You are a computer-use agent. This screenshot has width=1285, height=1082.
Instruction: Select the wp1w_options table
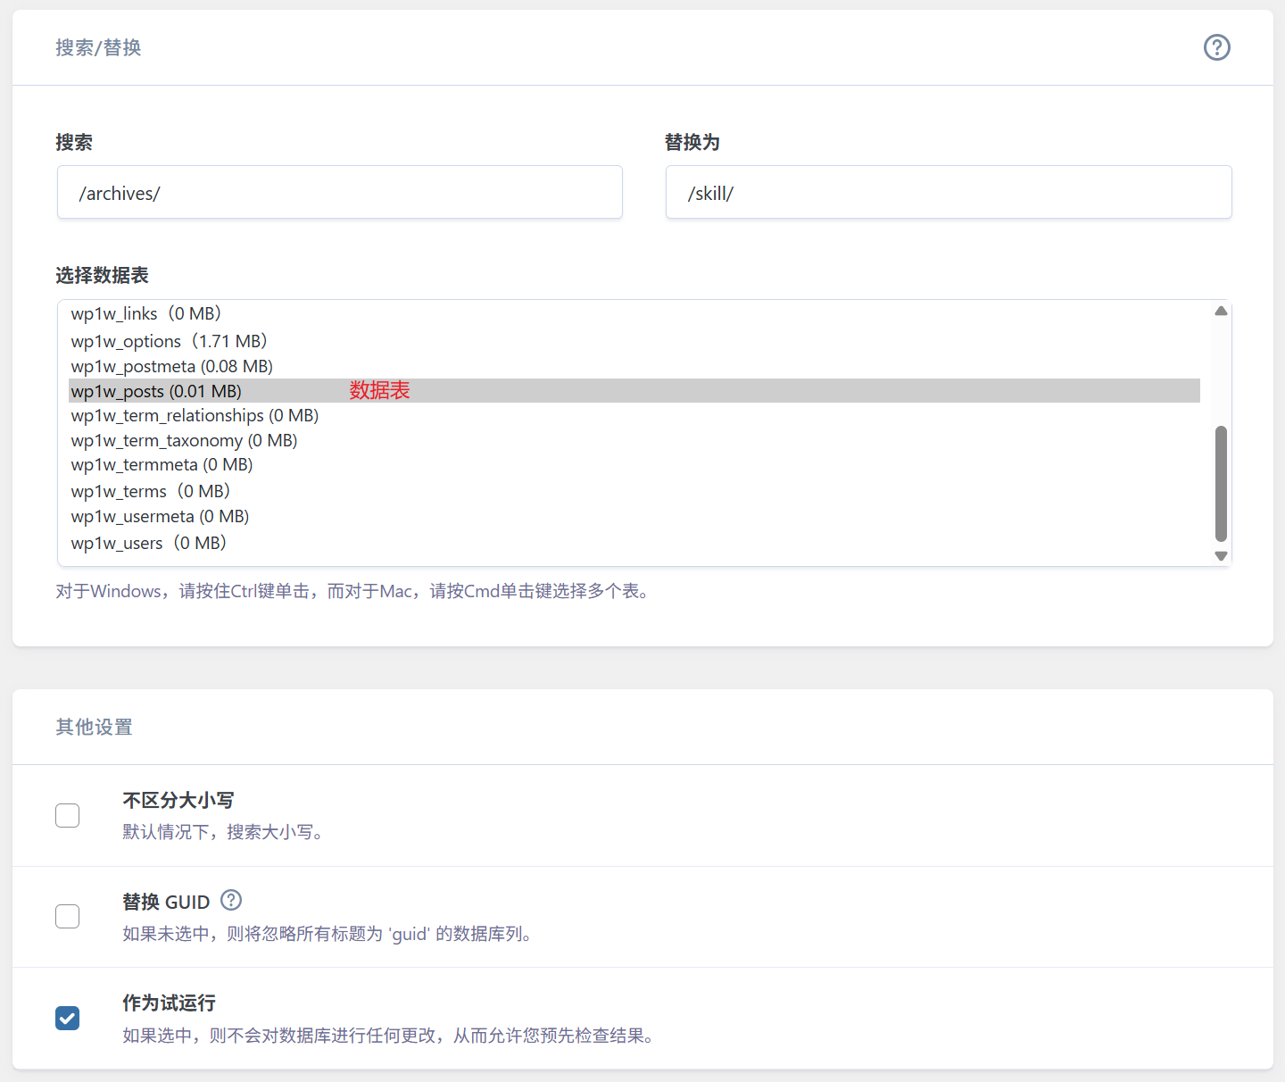click(x=170, y=341)
